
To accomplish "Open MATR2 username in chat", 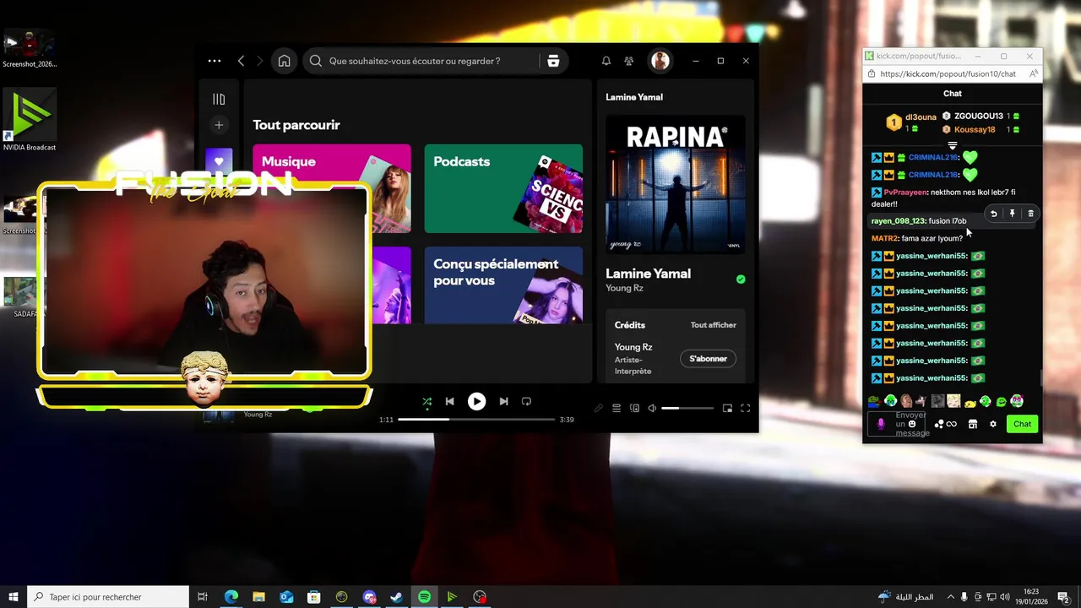I will click(x=884, y=239).
